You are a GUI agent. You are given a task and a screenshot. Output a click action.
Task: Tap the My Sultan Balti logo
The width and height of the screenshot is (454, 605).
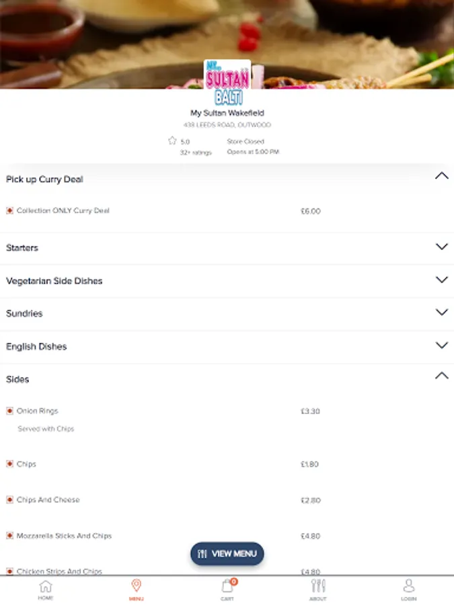tap(227, 82)
